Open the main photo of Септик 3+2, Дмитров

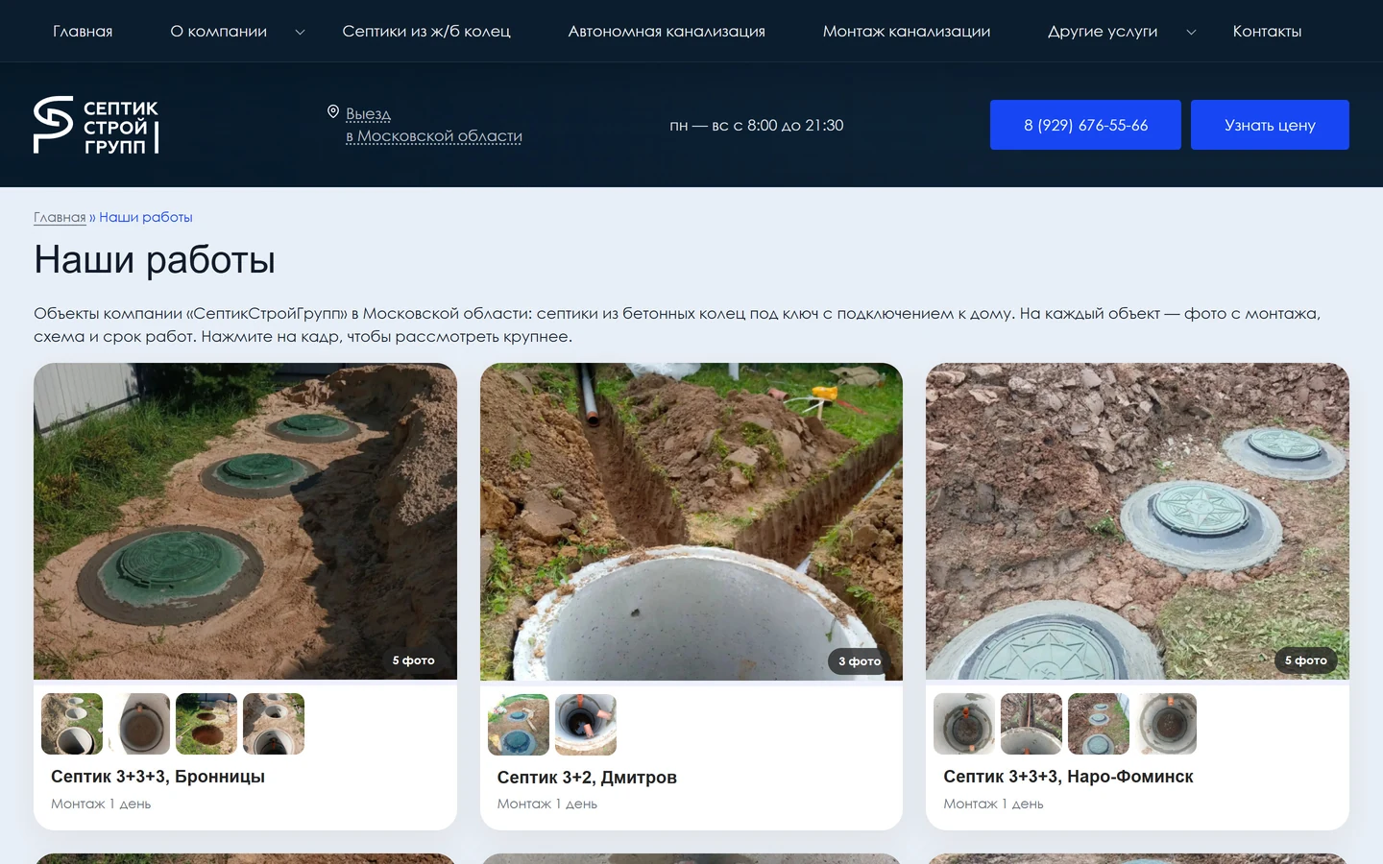click(x=691, y=521)
